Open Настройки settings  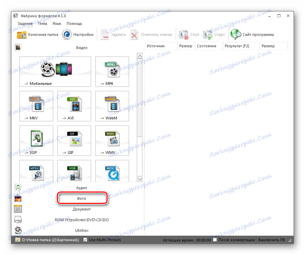(x=78, y=35)
